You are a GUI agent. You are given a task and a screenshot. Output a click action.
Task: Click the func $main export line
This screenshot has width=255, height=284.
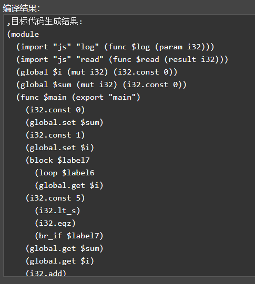[78, 97]
